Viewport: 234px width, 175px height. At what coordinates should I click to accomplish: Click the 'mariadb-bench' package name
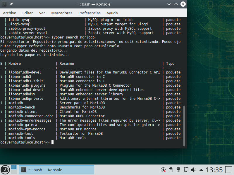click(22, 107)
